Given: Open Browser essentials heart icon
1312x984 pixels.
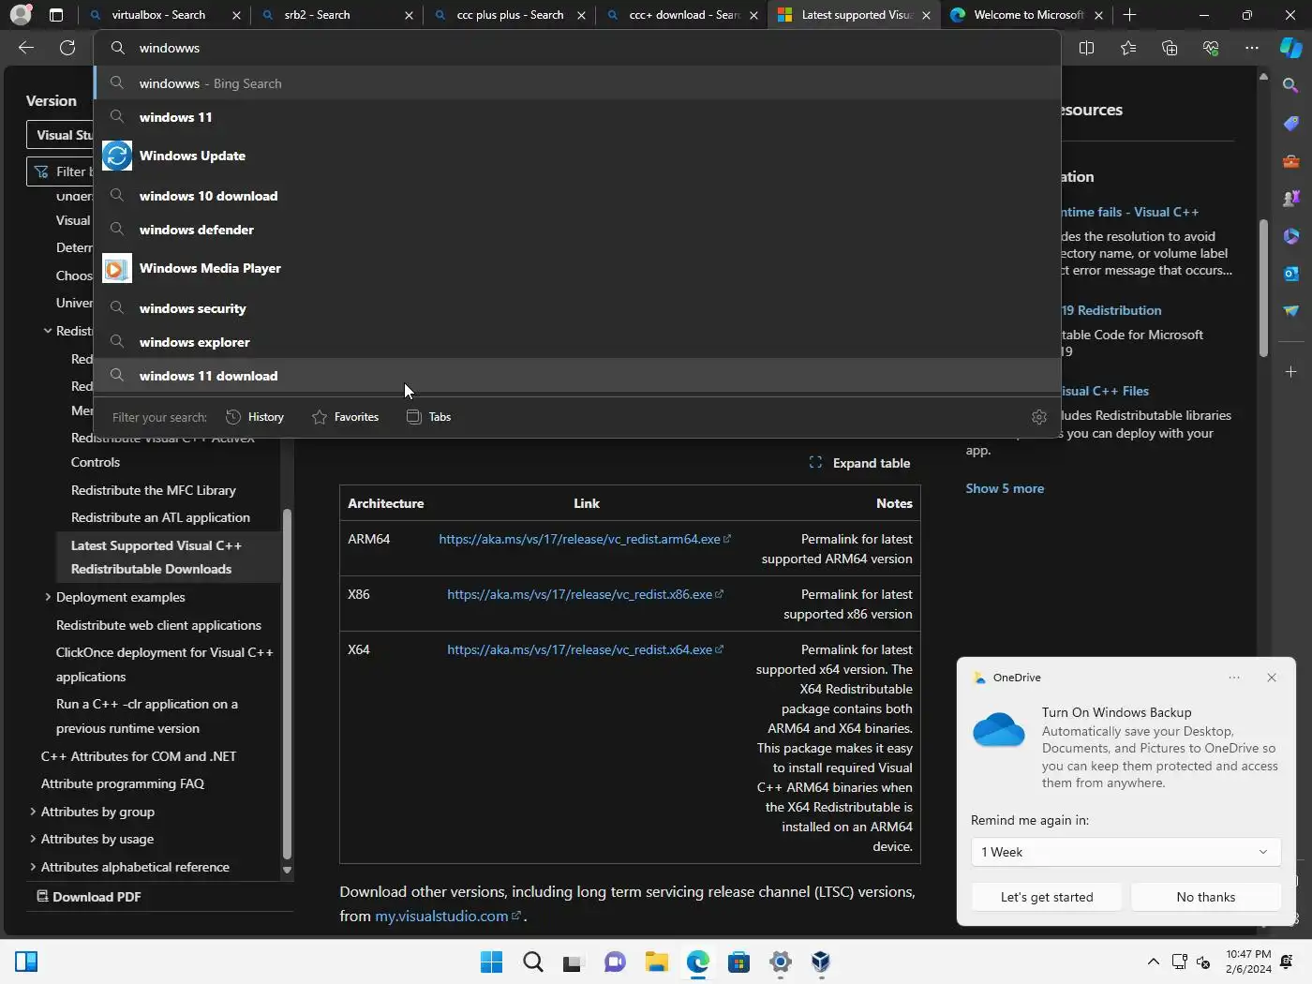Looking at the screenshot, I should [x=1210, y=48].
